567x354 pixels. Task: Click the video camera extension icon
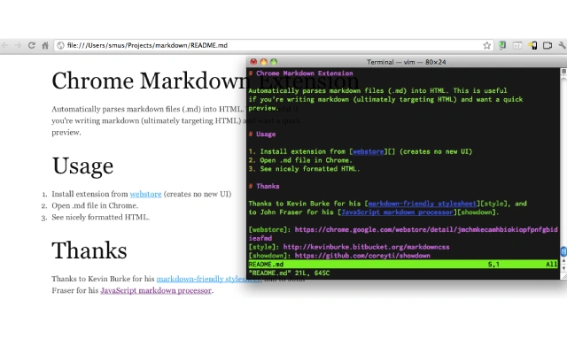point(548,45)
